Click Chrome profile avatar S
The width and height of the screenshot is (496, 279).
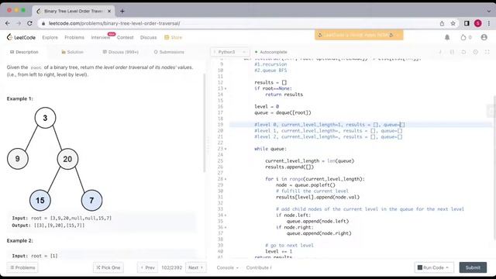pyautogui.click(x=477, y=23)
